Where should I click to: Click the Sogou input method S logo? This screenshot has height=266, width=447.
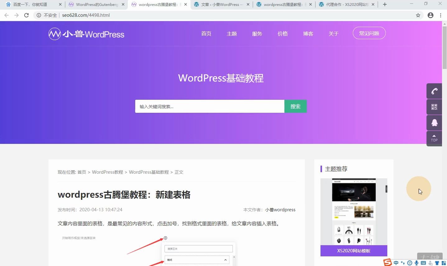pyautogui.click(x=388, y=262)
